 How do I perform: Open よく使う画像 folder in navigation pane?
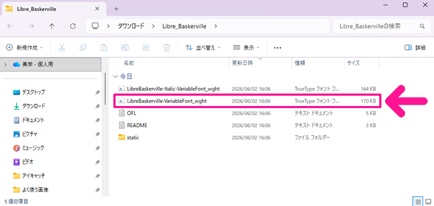[x=35, y=190]
